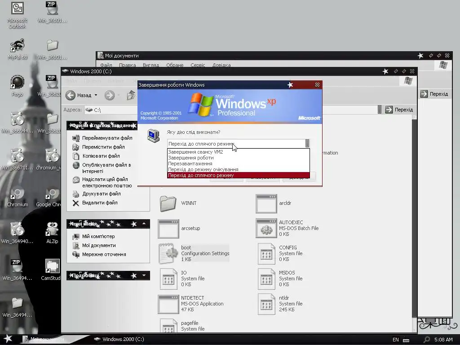The height and width of the screenshot is (345, 460).
Task: Click Надіслати цей файл електронною поштою link
Action: coord(107,182)
